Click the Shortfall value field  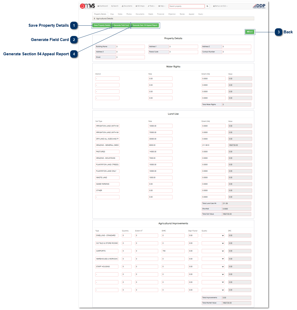(x=236, y=209)
